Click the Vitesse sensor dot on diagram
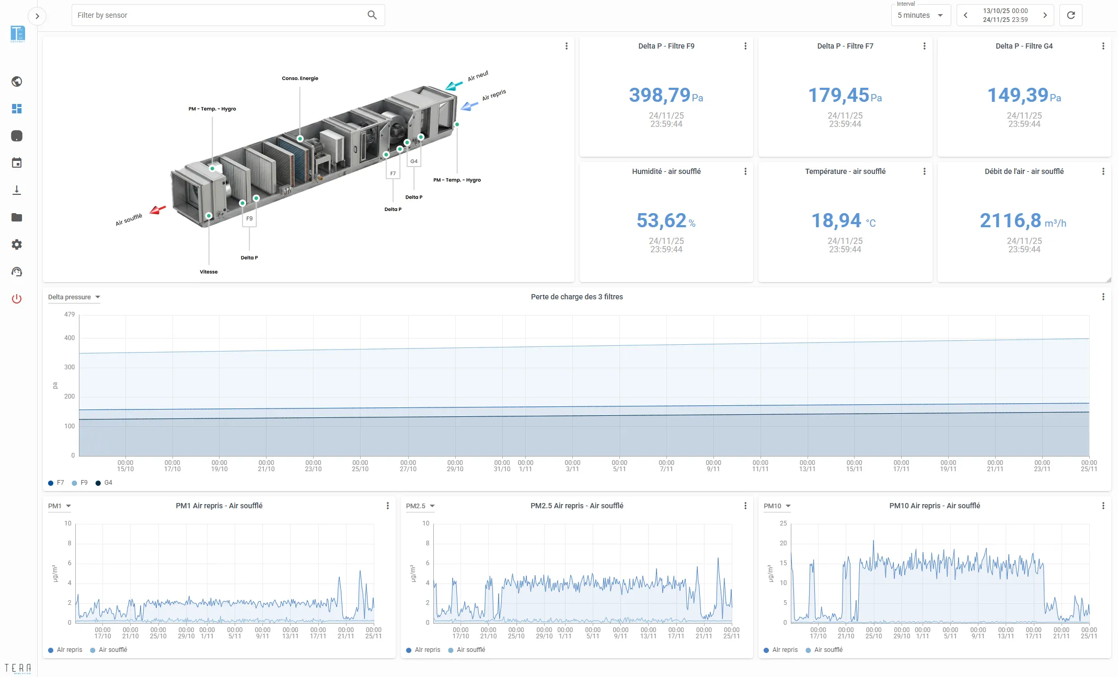 pyautogui.click(x=209, y=215)
